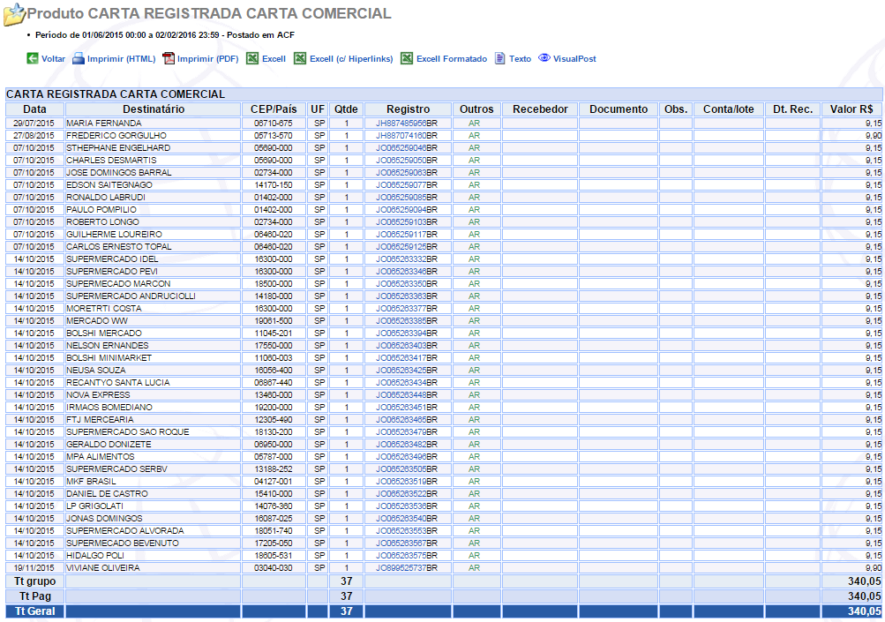Viewport: 885px width, 622px height.
Task: Open registro link for Viviane Oliveira
Action: [x=401, y=567]
